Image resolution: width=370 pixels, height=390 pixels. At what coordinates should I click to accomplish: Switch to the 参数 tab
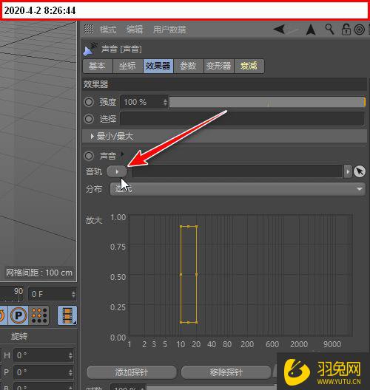189,66
